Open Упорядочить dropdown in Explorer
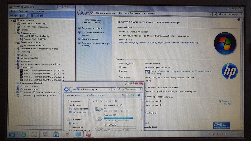Screen dimensions: 251x141 tap(74, 95)
